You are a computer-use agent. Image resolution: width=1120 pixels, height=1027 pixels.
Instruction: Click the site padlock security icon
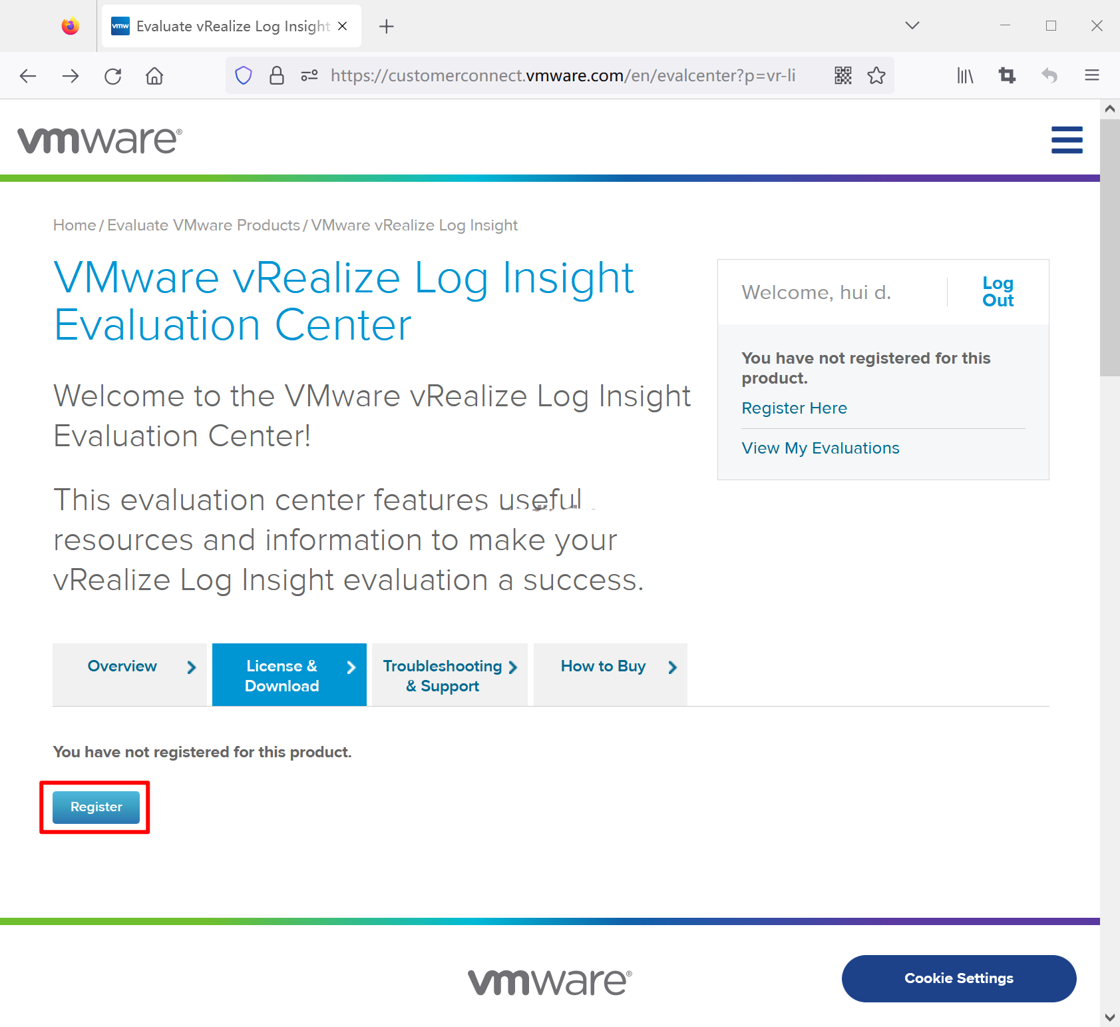(x=277, y=76)
